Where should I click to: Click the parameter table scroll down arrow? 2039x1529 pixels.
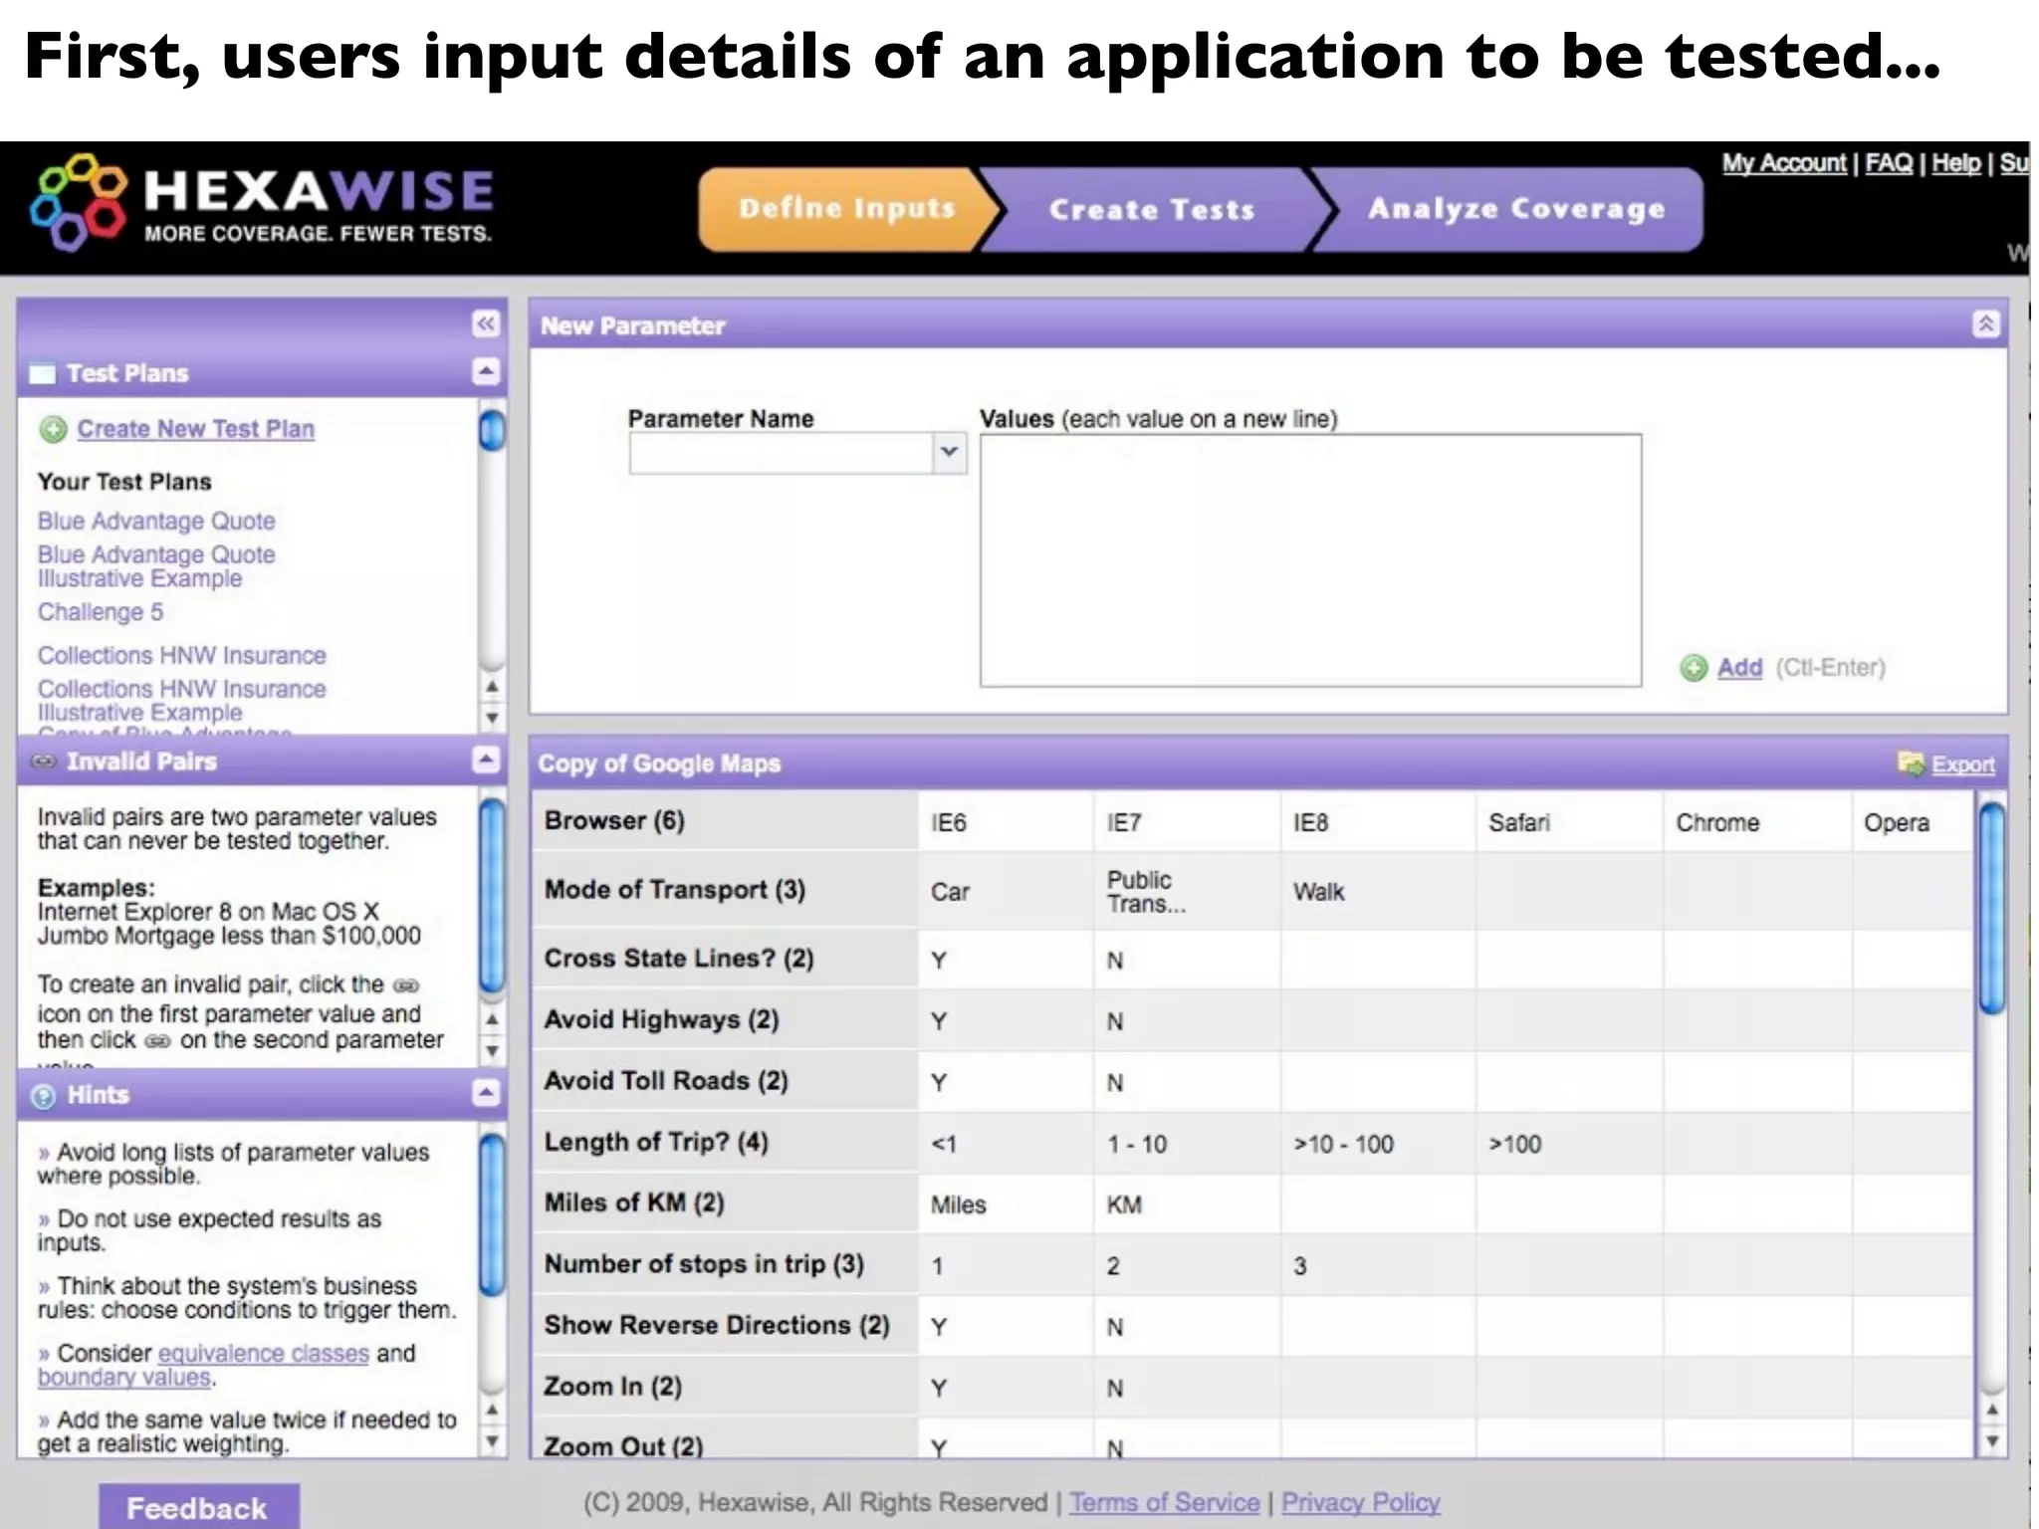point(1991,1440)
